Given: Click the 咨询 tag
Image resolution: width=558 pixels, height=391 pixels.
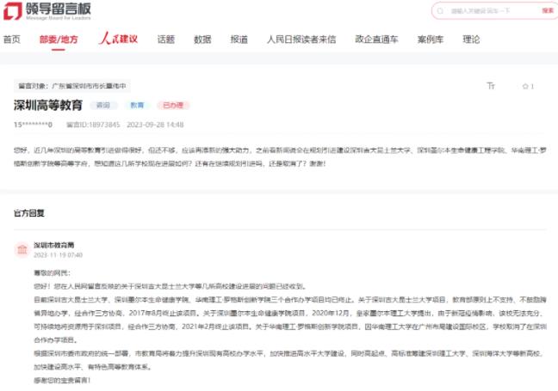Looking at the screenshot, I should coord(103,106).
